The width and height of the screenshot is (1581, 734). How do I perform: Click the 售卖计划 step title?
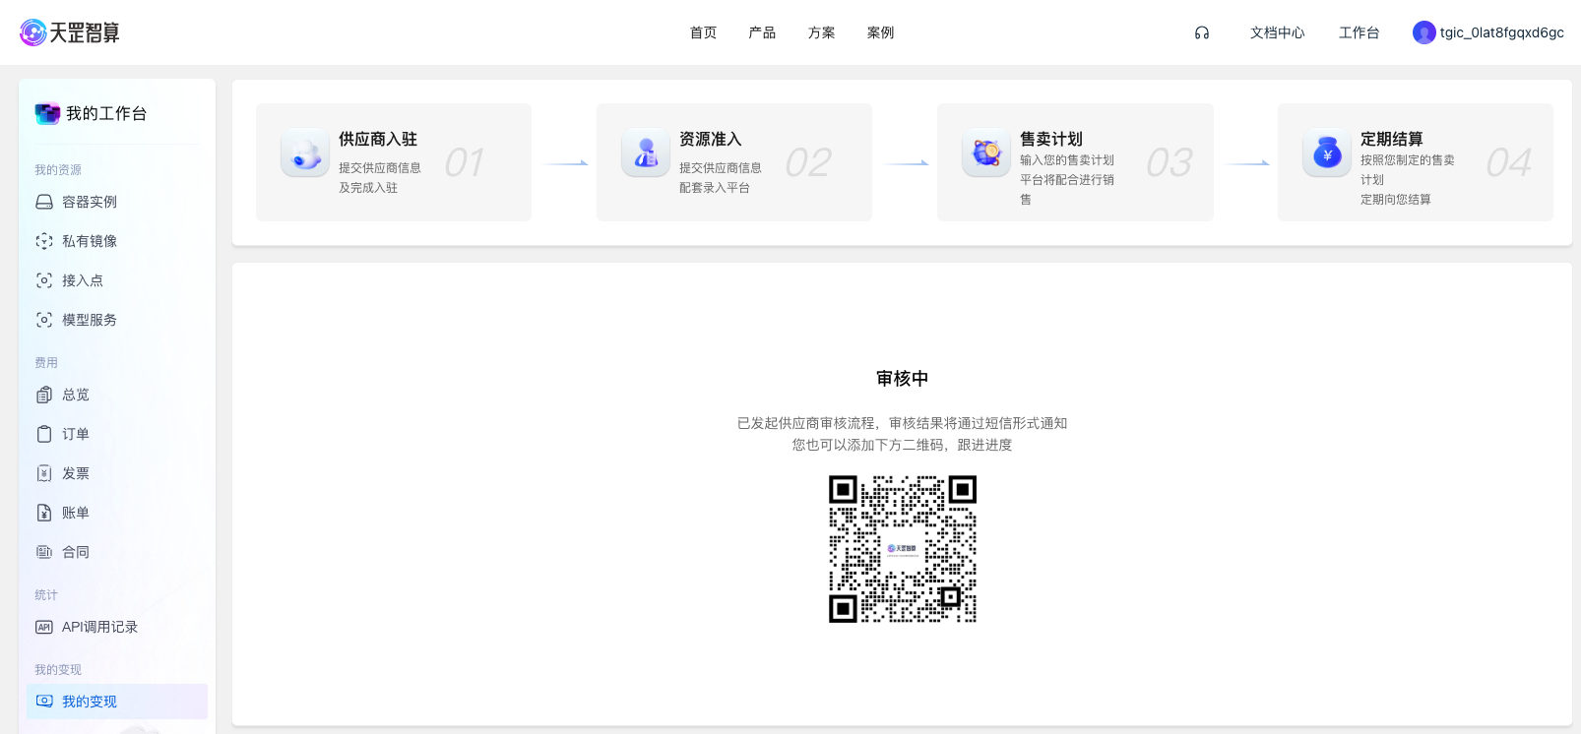coord(1051,139)
